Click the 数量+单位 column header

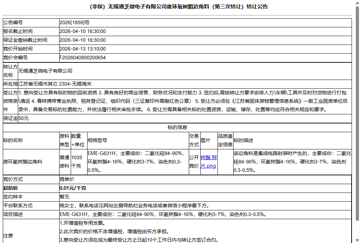coord(79,140)
